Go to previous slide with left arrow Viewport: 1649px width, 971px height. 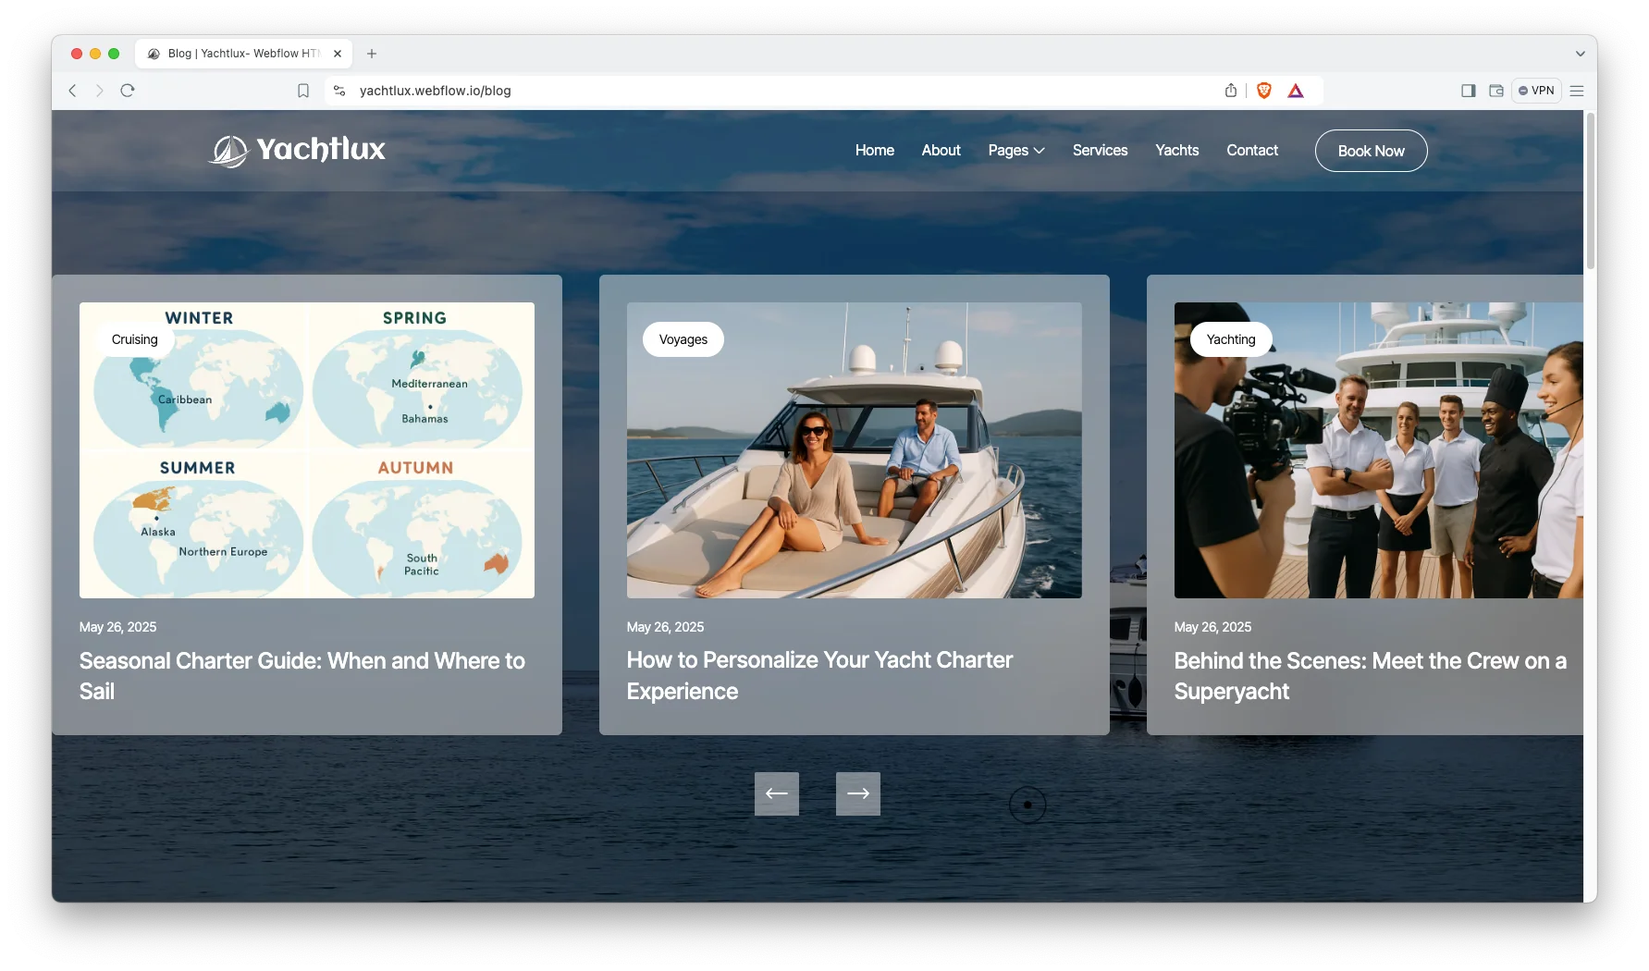point(777,793)
